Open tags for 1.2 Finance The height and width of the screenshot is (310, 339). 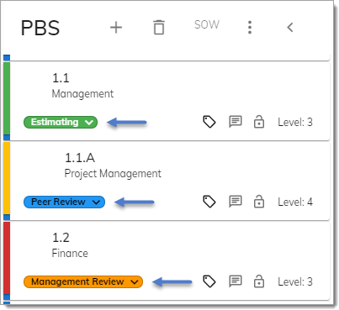(x=209, y=281)
